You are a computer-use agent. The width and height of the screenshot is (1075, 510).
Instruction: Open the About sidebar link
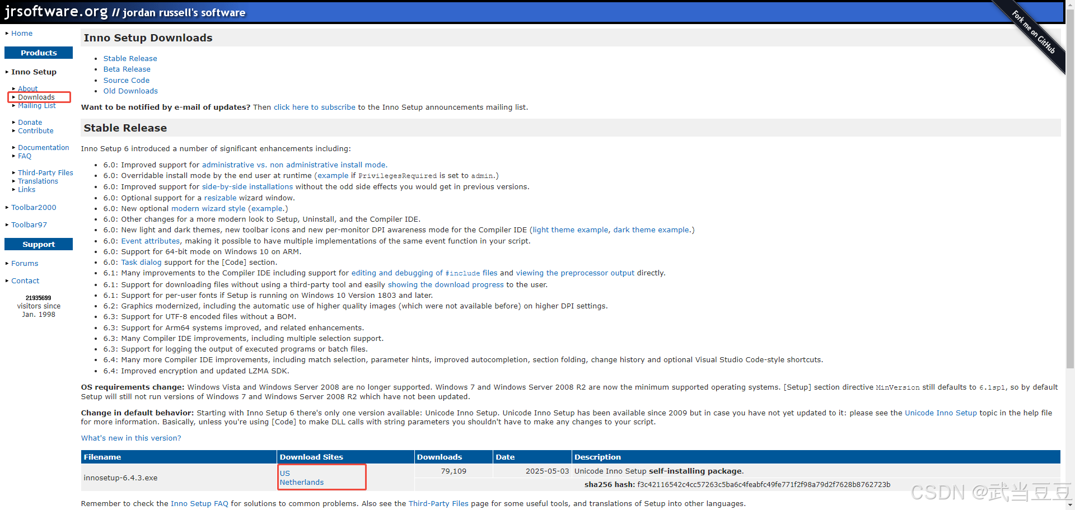[x=27, y=88]
